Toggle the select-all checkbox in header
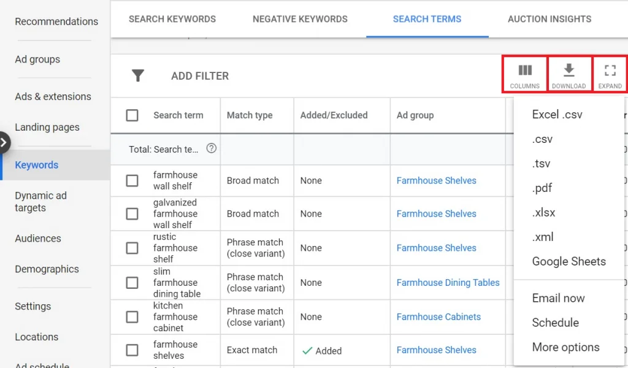This screenshot has height=368, width=628. pyautogui.click(x=132, y=115)
